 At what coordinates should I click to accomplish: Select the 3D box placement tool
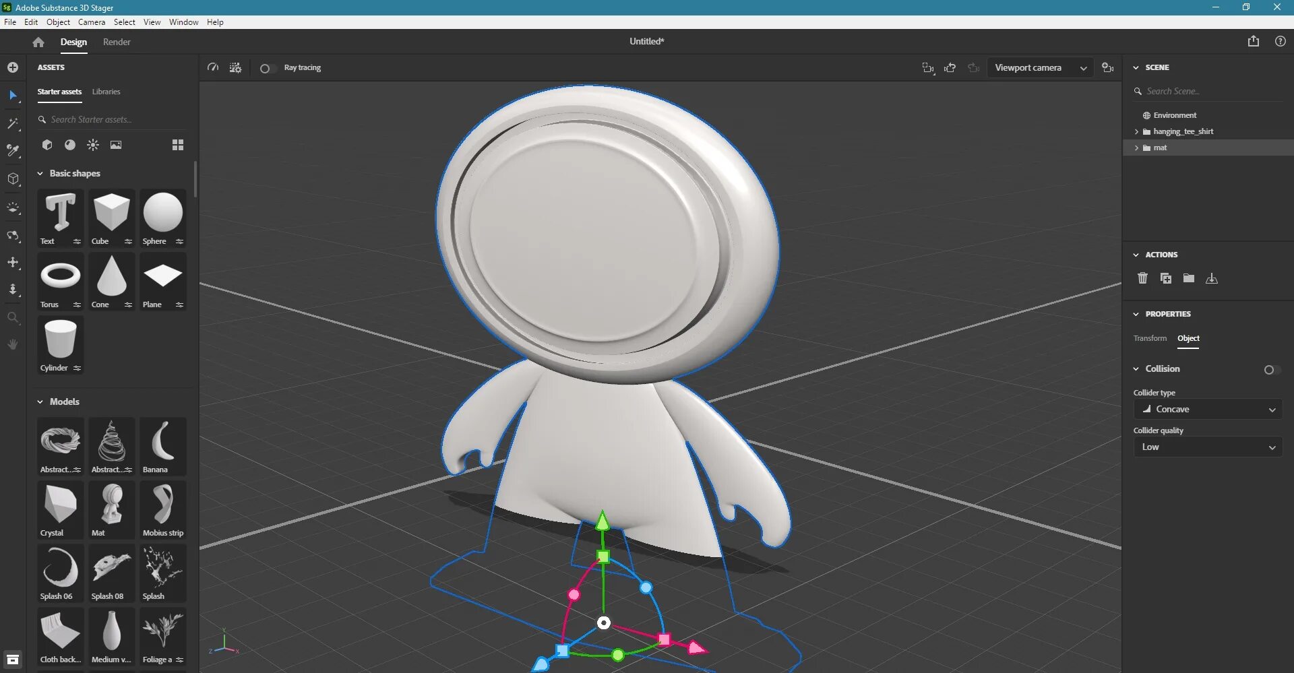pos(13,179)
